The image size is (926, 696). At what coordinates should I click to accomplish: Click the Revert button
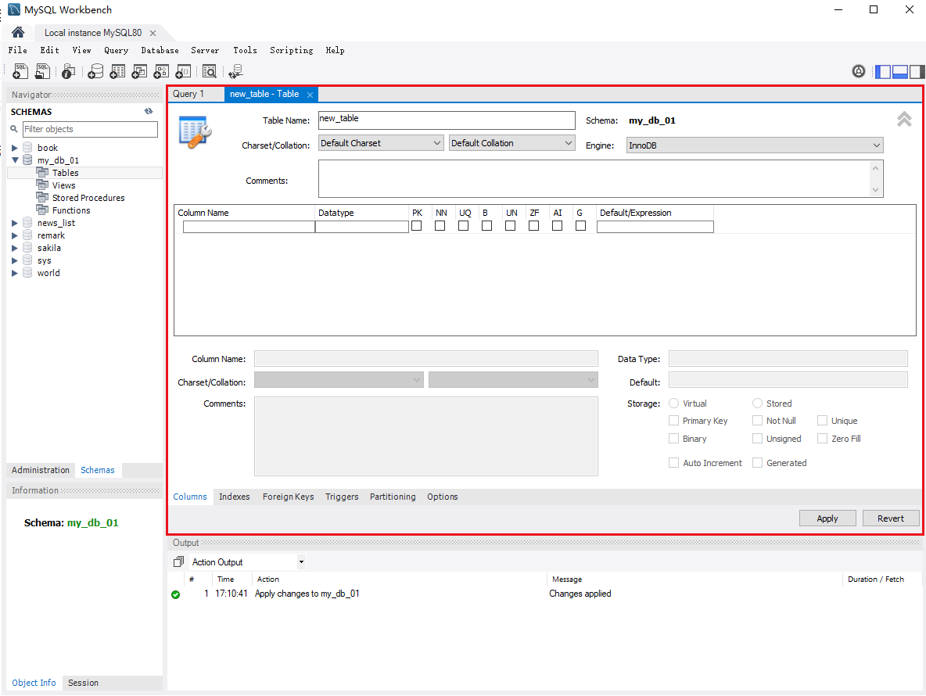tap(891, 518)
